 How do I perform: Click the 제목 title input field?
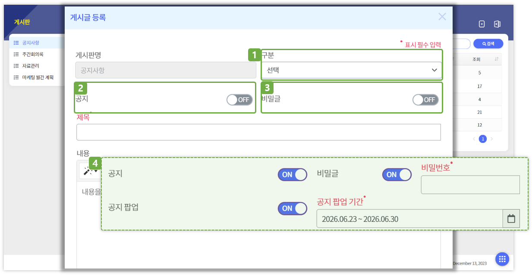[258, 132]
